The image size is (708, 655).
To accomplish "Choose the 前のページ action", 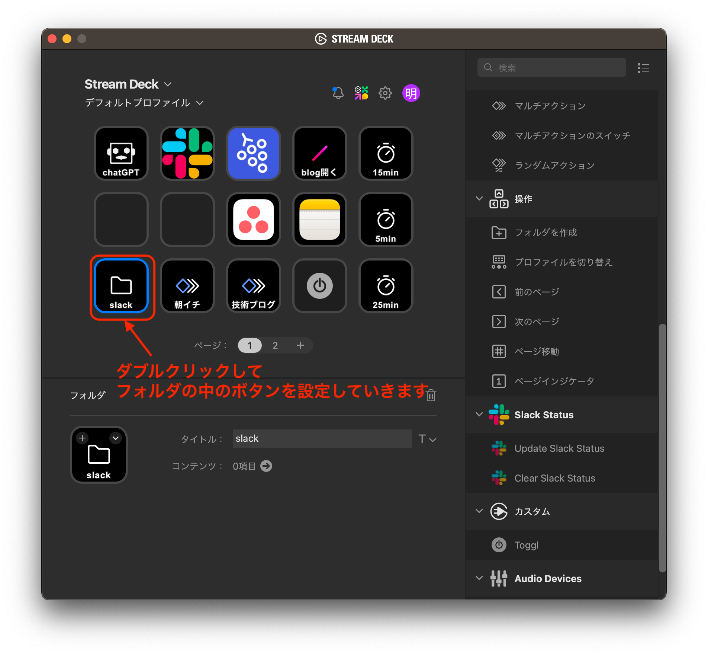I will click(561, 292).
